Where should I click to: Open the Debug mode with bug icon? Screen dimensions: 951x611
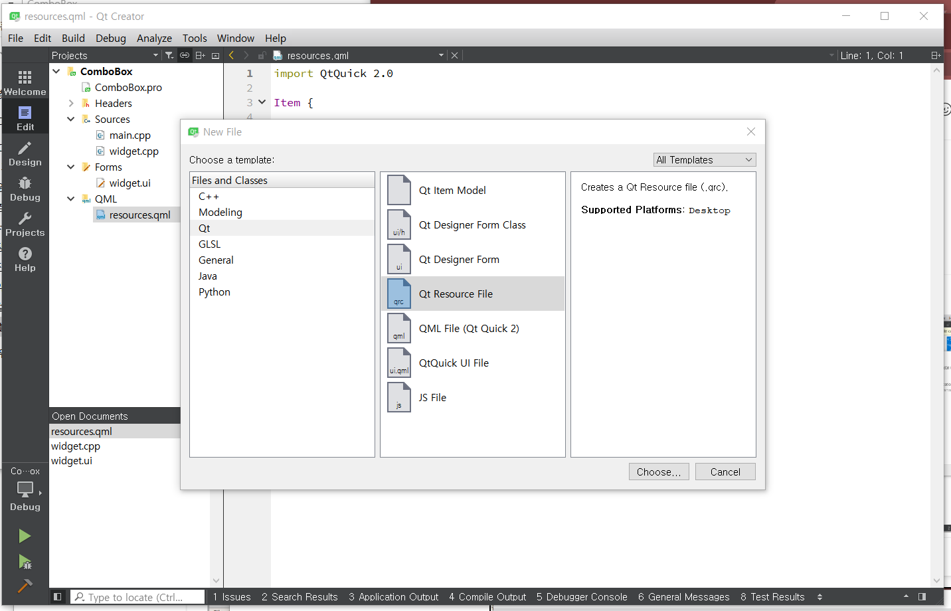coord(25,189)
